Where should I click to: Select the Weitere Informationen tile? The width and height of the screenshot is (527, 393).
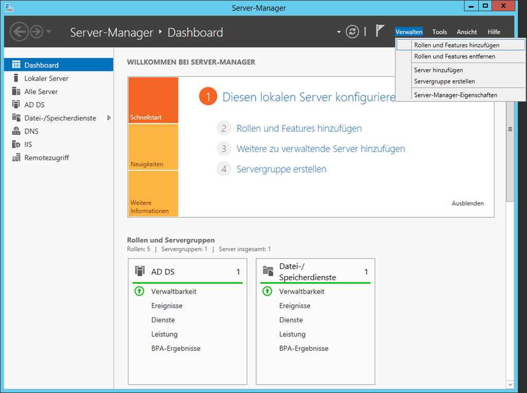coord(153,194)
